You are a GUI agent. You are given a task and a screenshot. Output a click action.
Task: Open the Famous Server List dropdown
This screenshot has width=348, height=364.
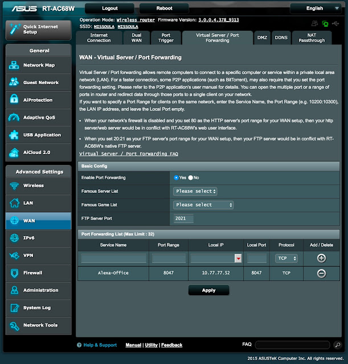point(195,191)
